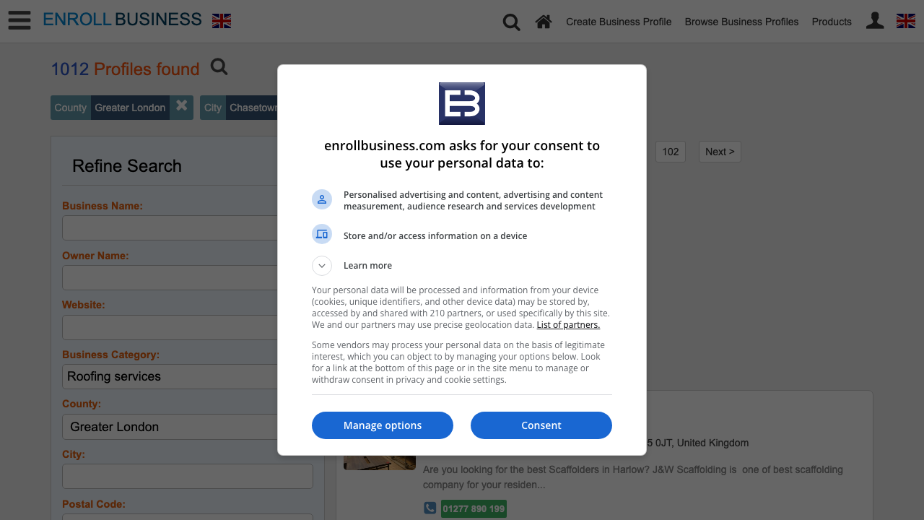Click the phone icon on the listing

click(430, 508)
